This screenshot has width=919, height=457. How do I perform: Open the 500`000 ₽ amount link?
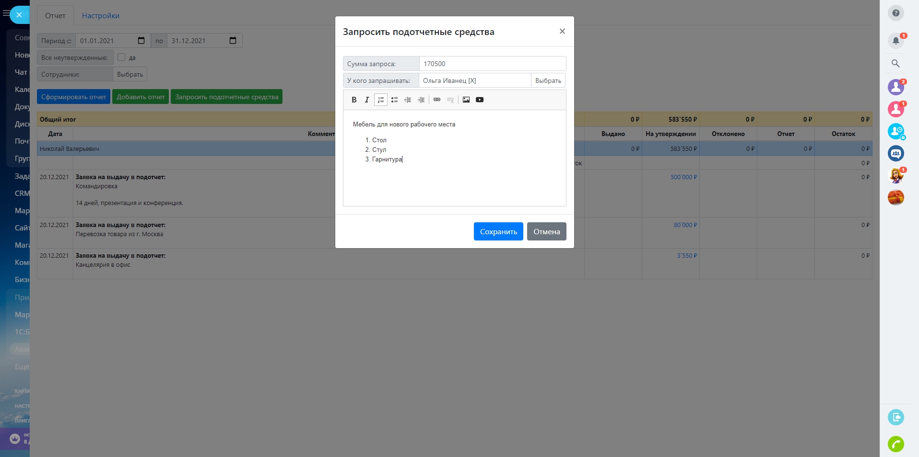click(x=683, y=177)
